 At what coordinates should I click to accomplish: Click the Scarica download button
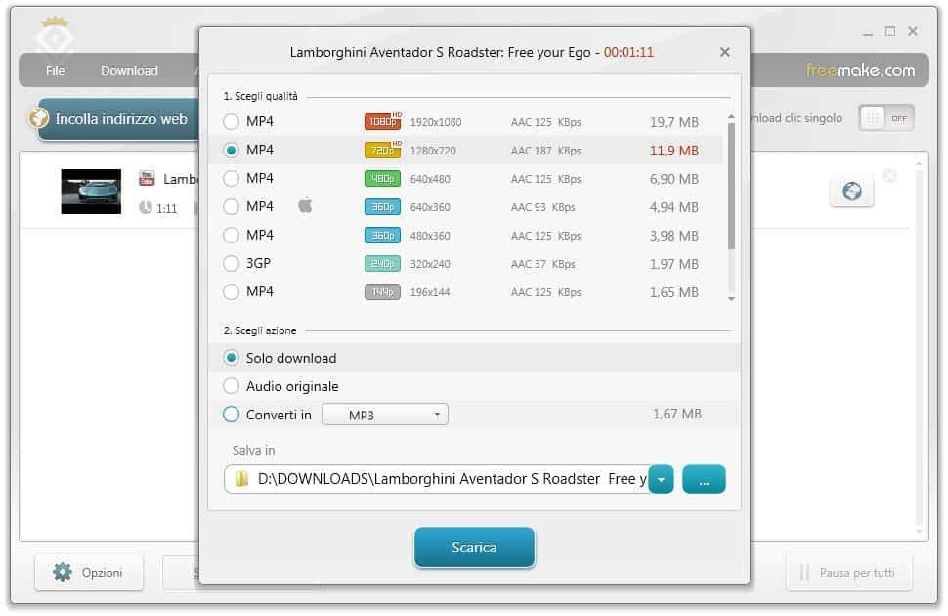(x=475, y=548)
